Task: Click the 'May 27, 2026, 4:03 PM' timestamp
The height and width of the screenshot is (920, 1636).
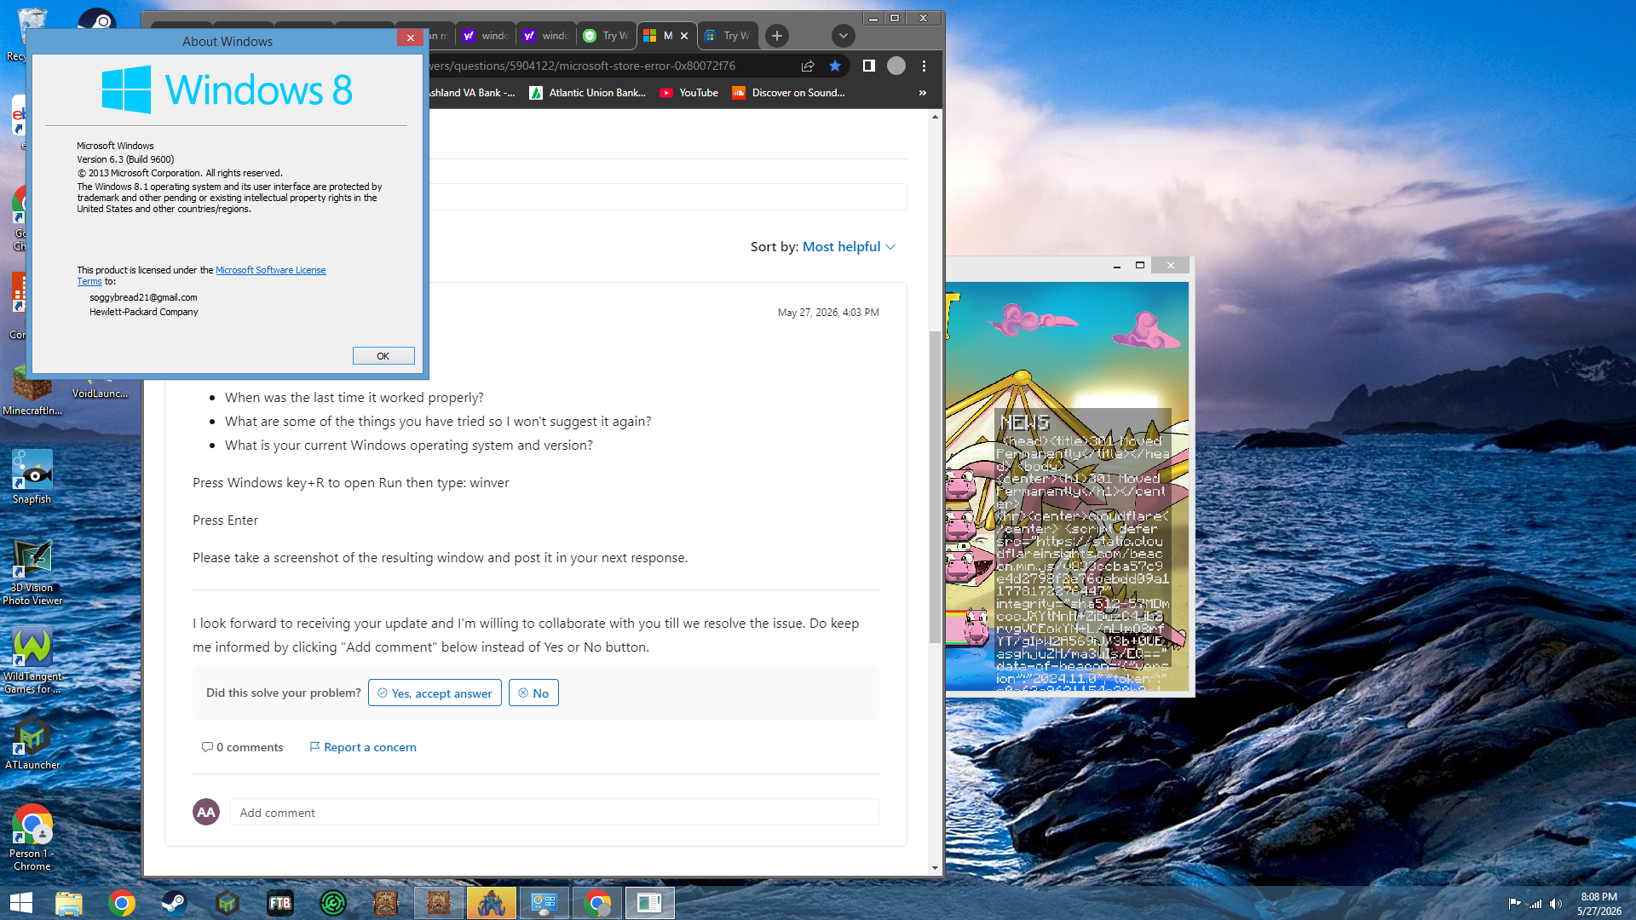Action: click(x=828, y=313)
